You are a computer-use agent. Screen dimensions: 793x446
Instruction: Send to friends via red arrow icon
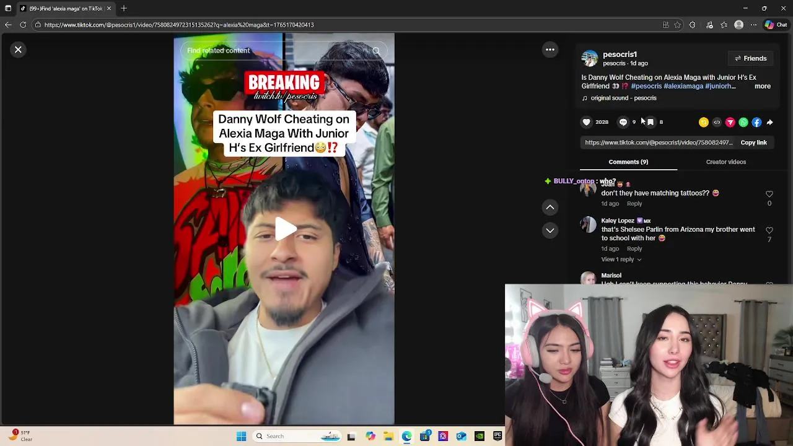(730, 123)
